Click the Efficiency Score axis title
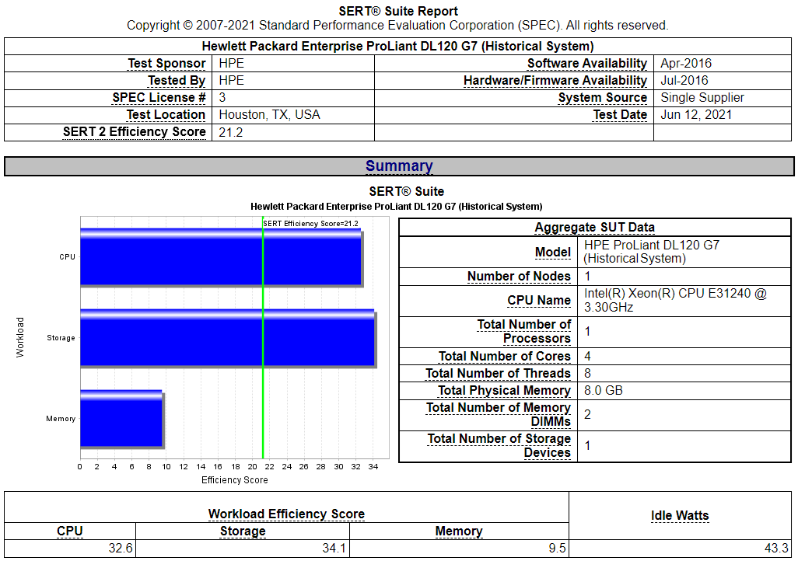 tap(235, 480)
